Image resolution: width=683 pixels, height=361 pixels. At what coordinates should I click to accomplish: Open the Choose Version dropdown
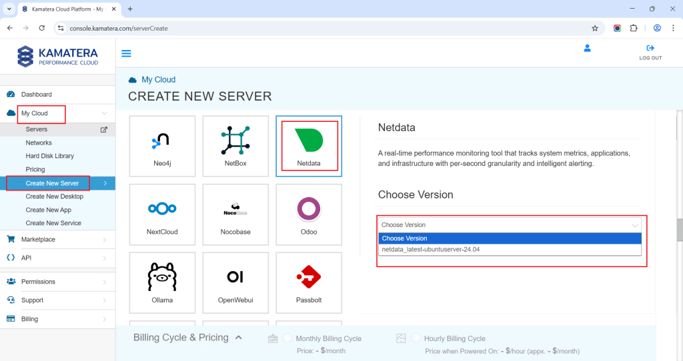pyautogui.click(x=510, y=225)
